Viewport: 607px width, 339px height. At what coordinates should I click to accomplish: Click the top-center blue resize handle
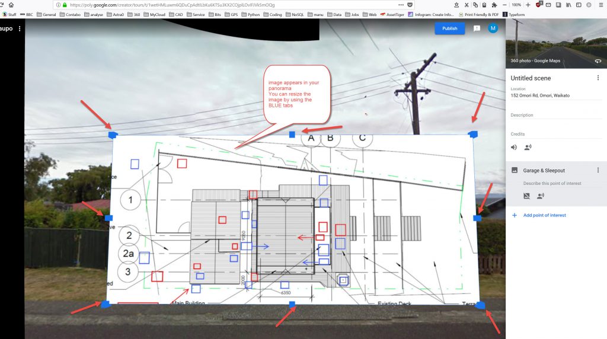click(292, 135)
